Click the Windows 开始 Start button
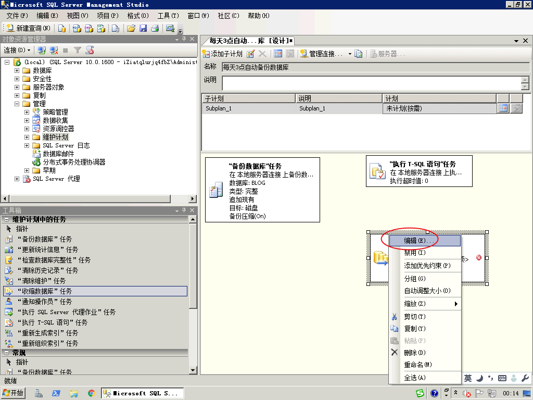Viewport: 533px width, 400px height. click(13, 393)
